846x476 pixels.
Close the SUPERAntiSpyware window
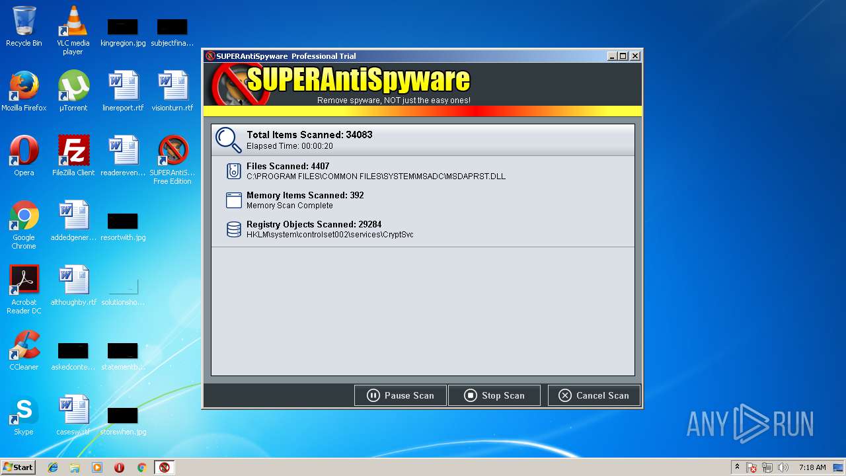point(634,56)
